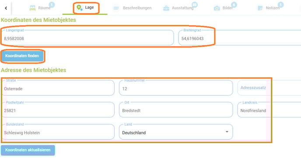
Task: Edit the Ort field with Bredstedt
Action: (x=176, y=110)
